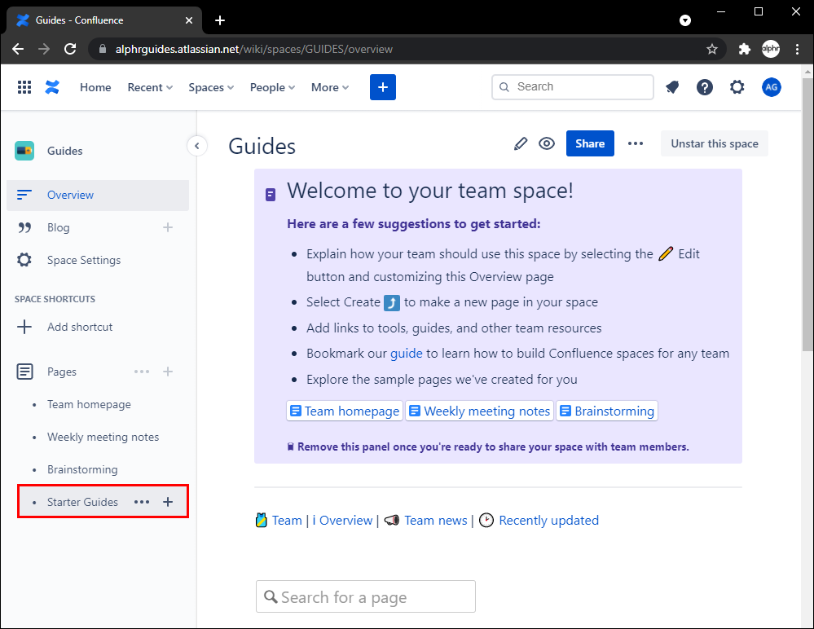
Task: Open the Help question mark icon
Action: pyautogui.click(x=705, y=87)
